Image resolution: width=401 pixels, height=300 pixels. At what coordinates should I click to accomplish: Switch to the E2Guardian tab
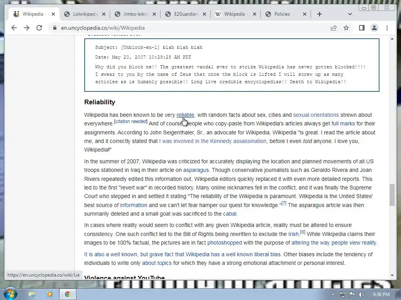[185, 14]
